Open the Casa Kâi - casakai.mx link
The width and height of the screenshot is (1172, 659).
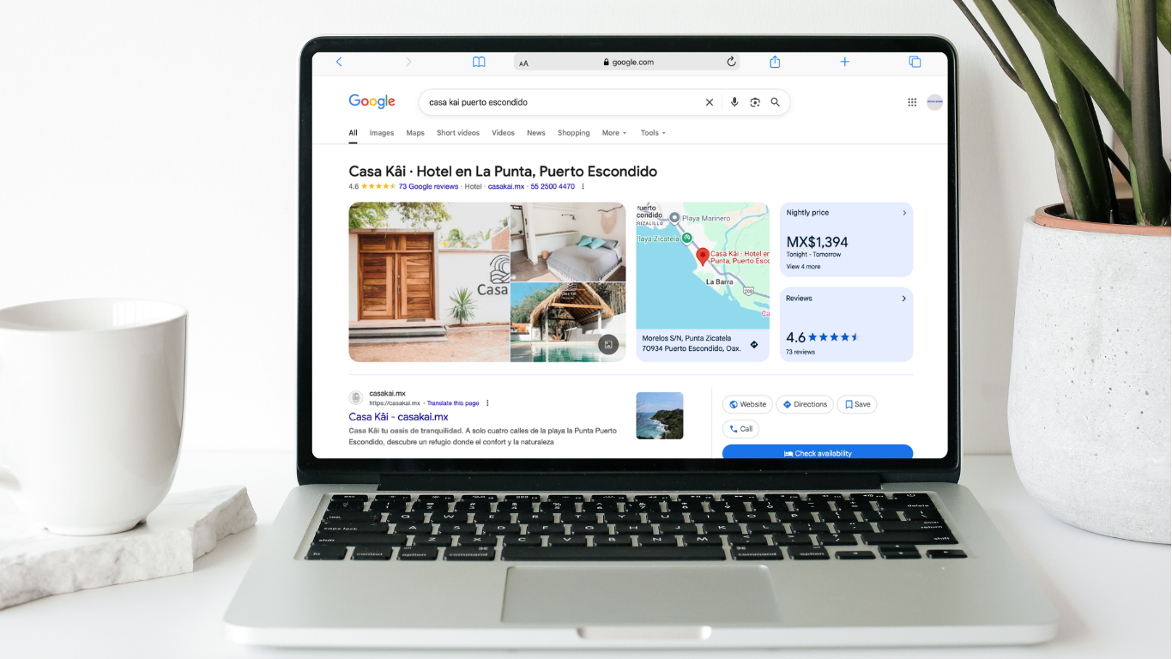(398, 417)
